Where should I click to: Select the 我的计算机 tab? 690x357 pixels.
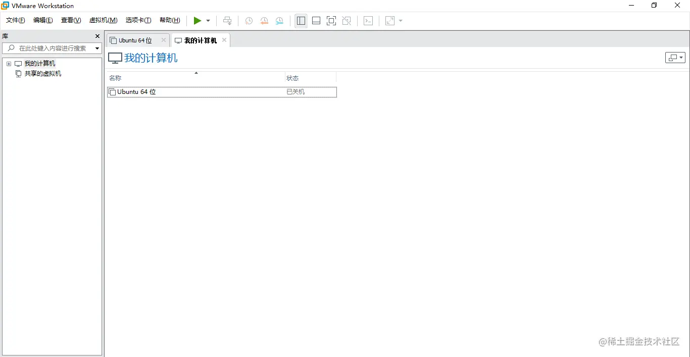point(200,40)
